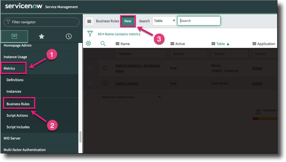The height and width of the screenshot is (162, 286).
Task: Click the list Search text field
Action: 199,21
